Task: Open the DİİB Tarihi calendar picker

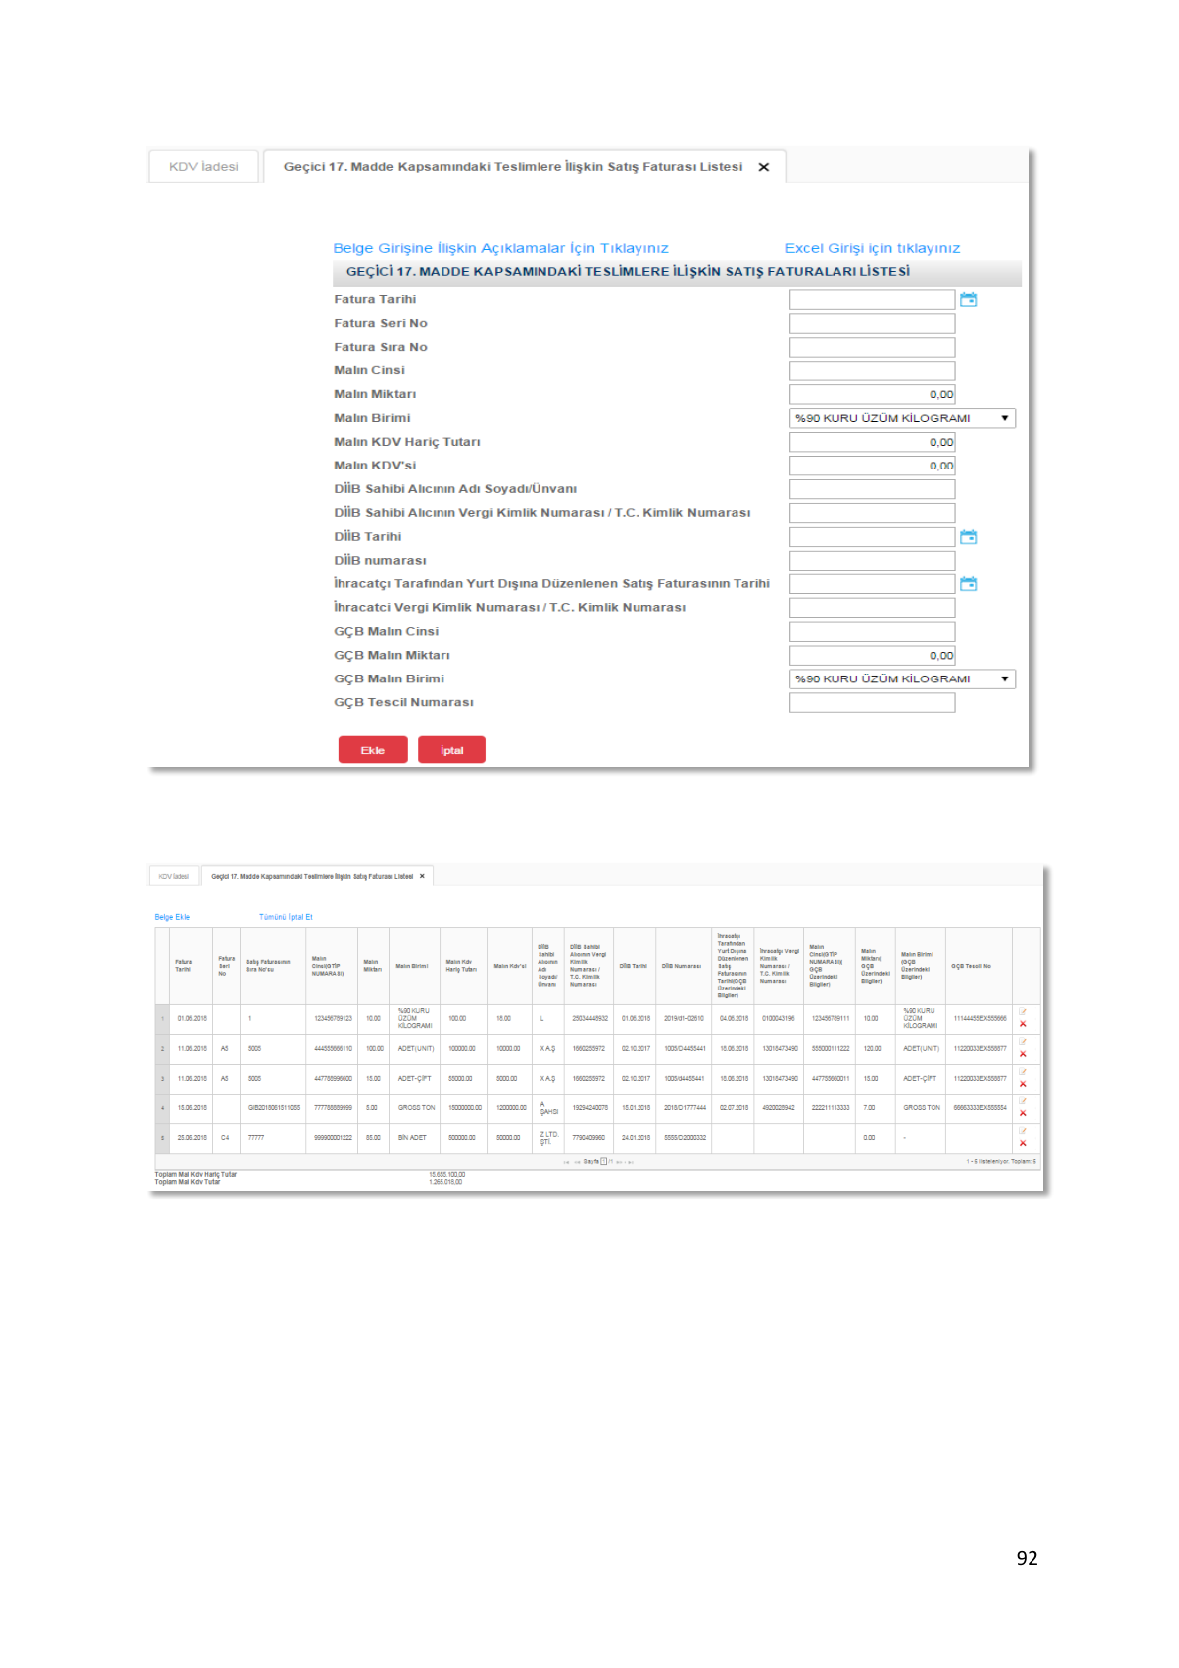Action: click(x=968, y=536)
